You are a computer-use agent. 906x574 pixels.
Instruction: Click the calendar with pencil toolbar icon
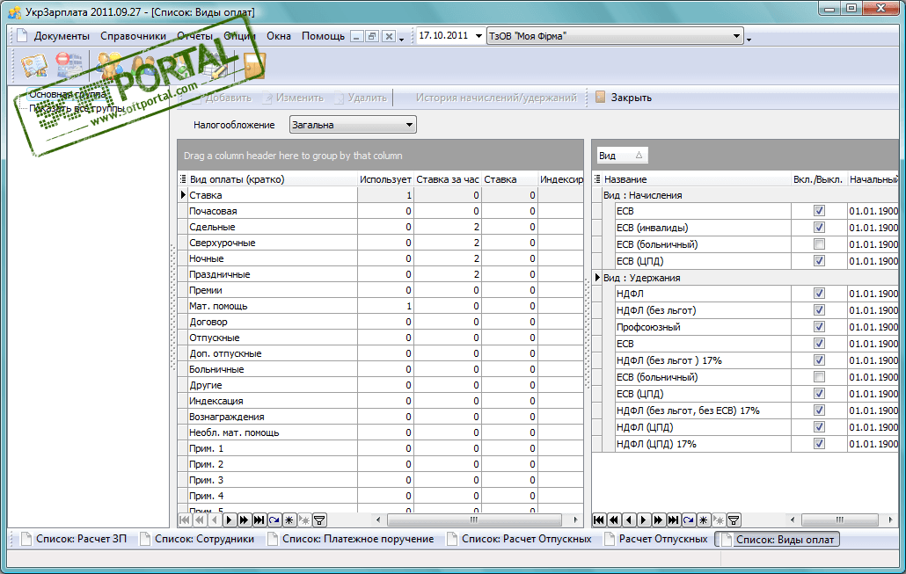(215, 65)
